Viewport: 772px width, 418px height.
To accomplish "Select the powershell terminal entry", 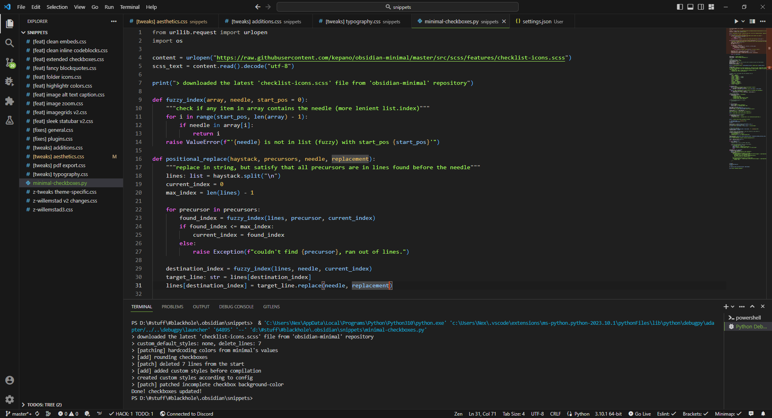I will pos(748,318).
